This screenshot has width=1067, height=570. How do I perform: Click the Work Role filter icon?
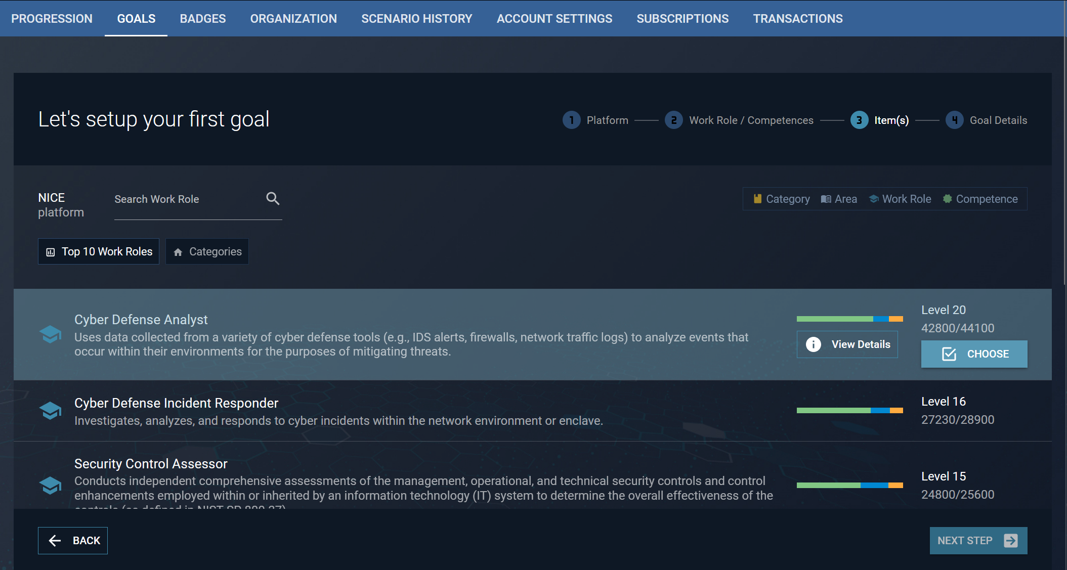tap(874, 199)
